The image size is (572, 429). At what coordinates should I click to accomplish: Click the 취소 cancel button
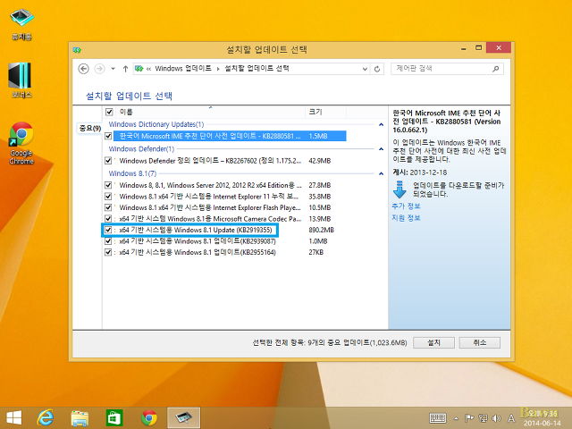click(x=480, y=342)
